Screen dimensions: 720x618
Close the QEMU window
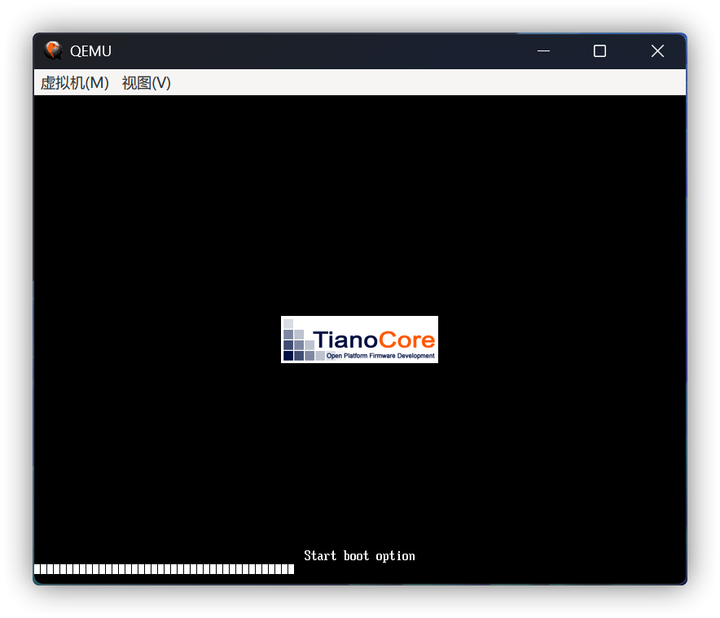point(657,51)
